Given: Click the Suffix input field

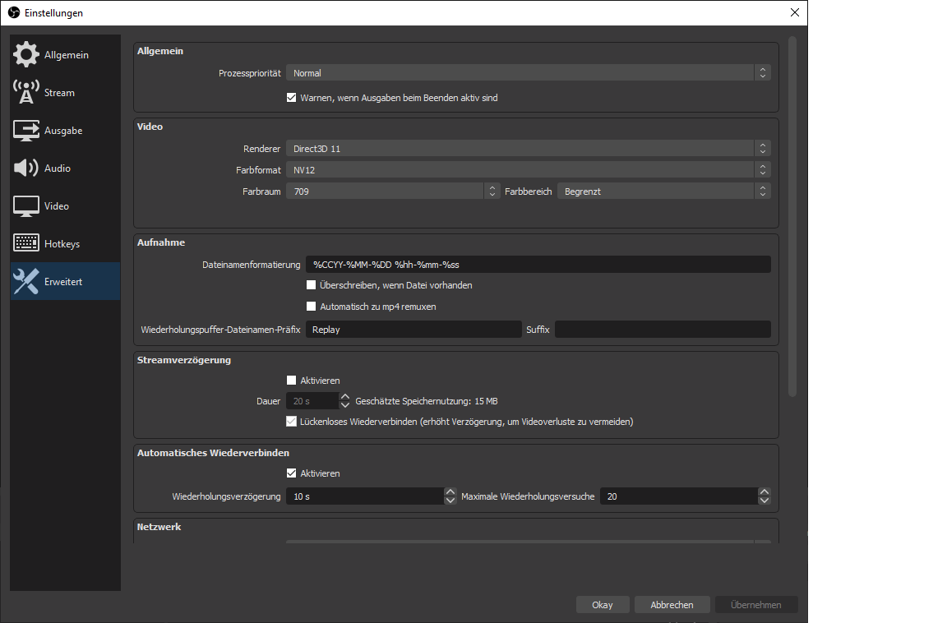Looking at the screenshot, I should (x=663, y=330).
